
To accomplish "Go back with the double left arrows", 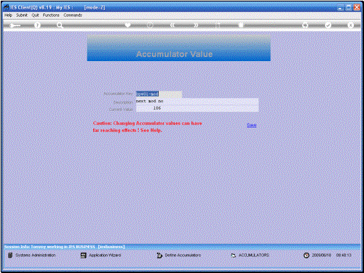I will pyautogui.click(x=172, y=25).
